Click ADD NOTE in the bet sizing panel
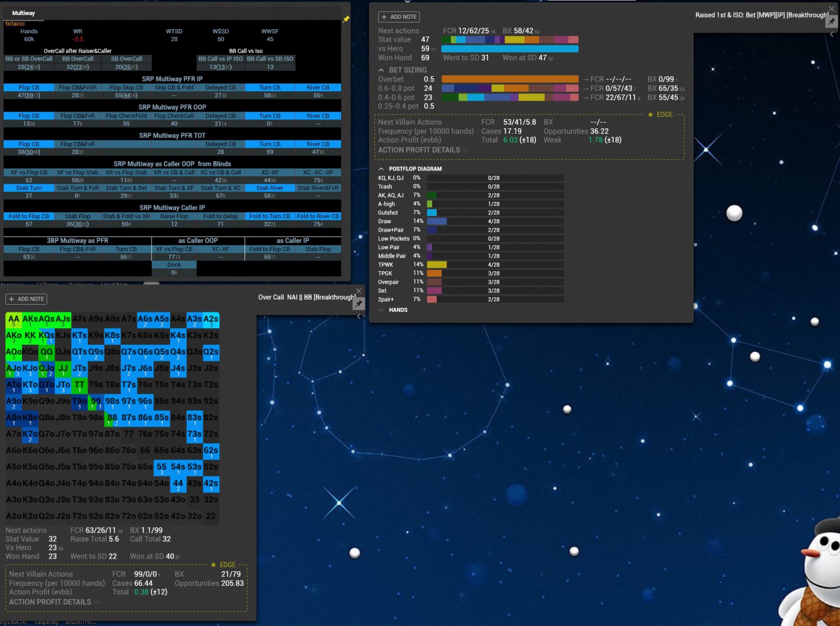Screen dimensions: 840x626 (399, 17)
